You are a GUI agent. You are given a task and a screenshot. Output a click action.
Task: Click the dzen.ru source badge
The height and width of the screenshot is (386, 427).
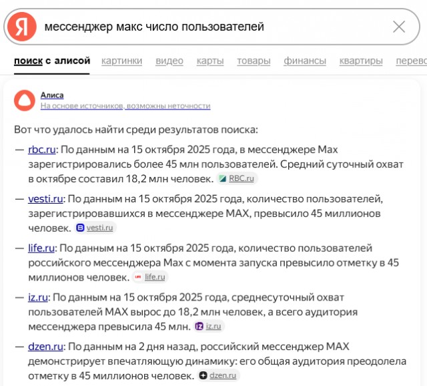tap(218, 375)
